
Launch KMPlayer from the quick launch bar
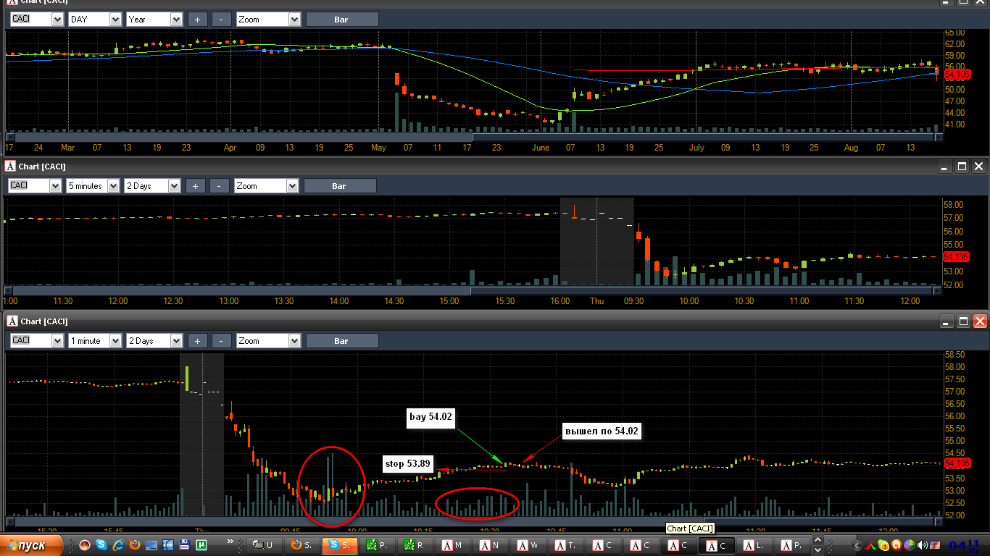tap(168, 545)
